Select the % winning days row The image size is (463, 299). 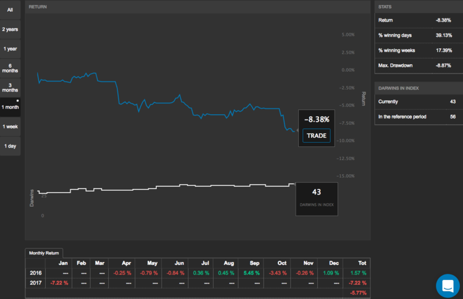click(418, 35)
